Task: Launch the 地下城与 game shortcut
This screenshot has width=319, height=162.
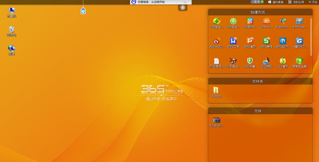Action: pos(233,63)
